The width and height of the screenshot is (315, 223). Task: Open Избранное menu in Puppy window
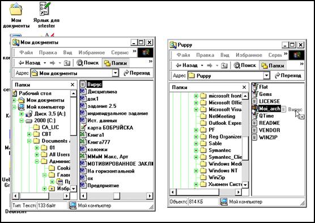coord(249,55)
